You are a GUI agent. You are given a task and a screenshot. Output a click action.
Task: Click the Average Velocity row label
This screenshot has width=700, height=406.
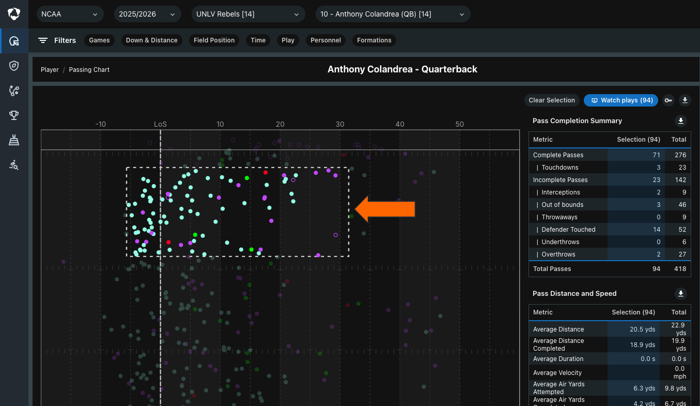[x=557, y=373]
